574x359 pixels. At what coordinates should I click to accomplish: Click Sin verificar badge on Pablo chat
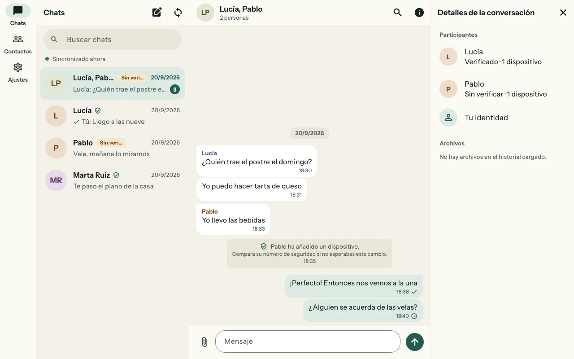(x=111, y=143)
